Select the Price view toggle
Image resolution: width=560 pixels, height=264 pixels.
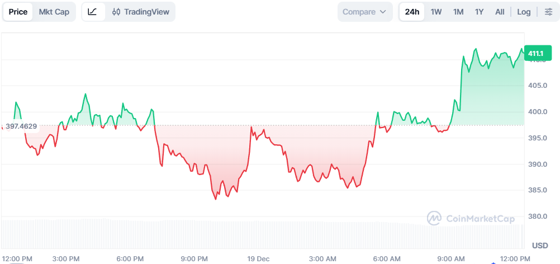[x=18, y=12]
